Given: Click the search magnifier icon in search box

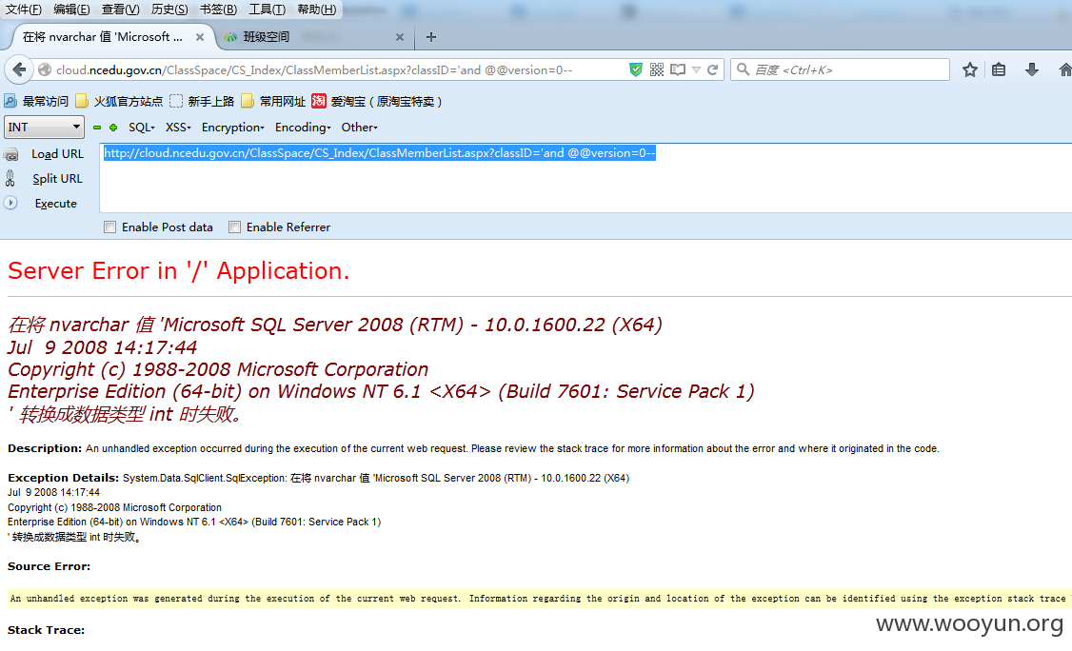Looking at the screenshot, I should 744,69.
